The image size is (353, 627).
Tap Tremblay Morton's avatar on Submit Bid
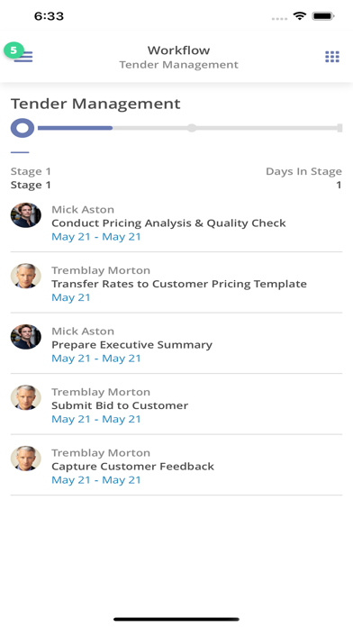[x=26, y=397]
